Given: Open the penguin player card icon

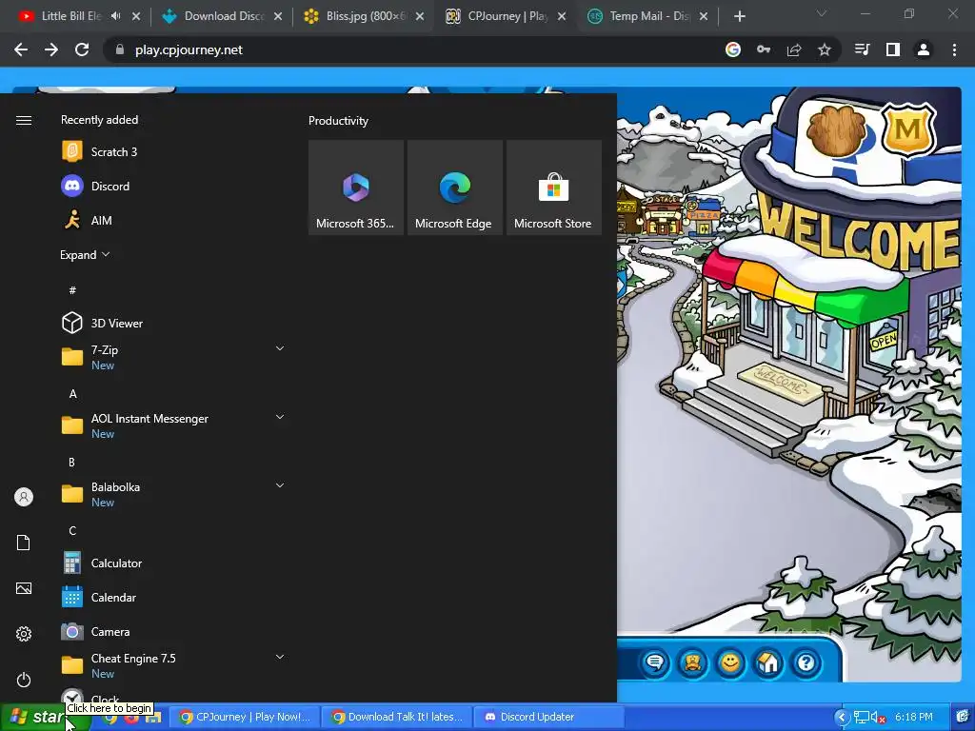Looking at the screenshot, I should pos(693,662).
